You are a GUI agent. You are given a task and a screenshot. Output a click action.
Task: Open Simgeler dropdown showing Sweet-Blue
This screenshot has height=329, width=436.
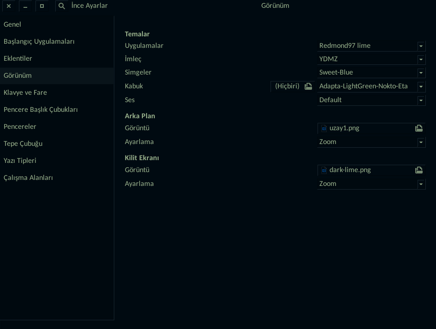click(x=371, y=72)
